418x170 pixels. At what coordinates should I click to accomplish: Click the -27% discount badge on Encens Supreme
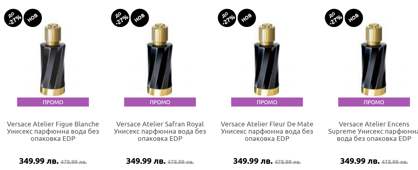pos(334,18)
